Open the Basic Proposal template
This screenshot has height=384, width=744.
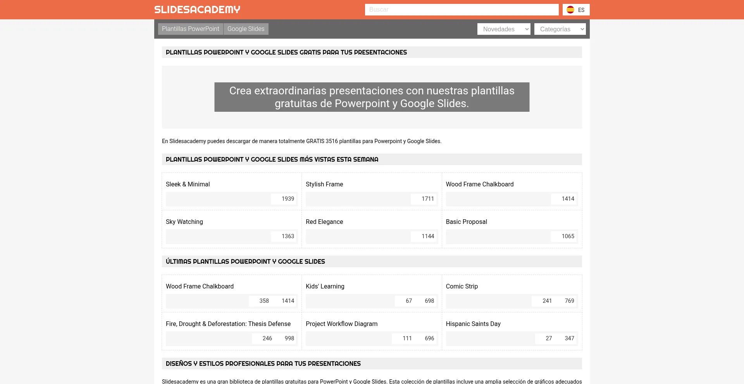click(x=466, y=222)
